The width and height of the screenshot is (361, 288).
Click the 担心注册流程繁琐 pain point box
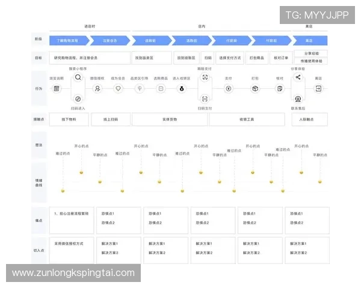pos(72,220)
